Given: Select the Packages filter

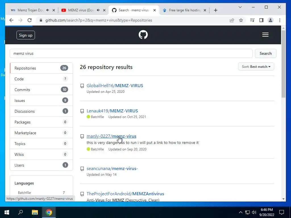Looking at the screenshot, I should (41, 122).
